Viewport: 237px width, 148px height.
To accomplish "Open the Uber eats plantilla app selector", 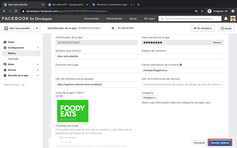I will coord(21,29).
